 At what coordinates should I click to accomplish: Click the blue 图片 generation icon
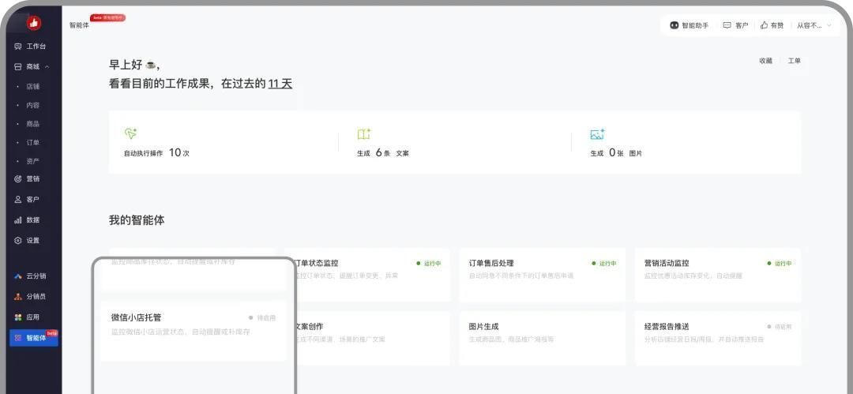pyautogui.click(x=597, y=134)
